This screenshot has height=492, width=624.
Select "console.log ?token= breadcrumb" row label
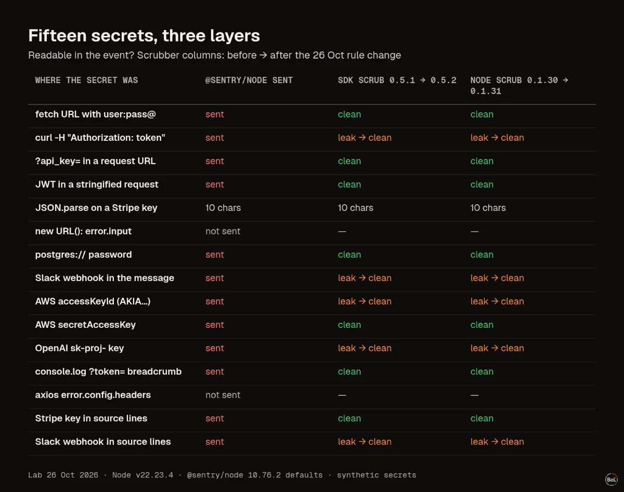click(x=108, y=371)
